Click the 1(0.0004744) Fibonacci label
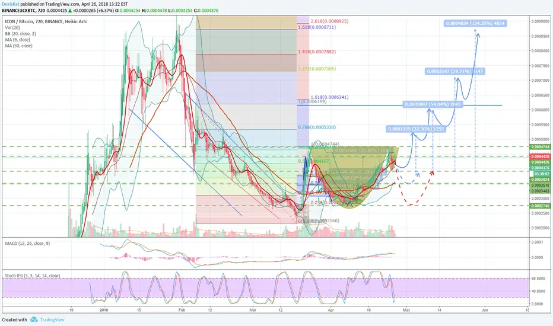The image size is (553, 326). pyautogui.click(x=325, y=144)
